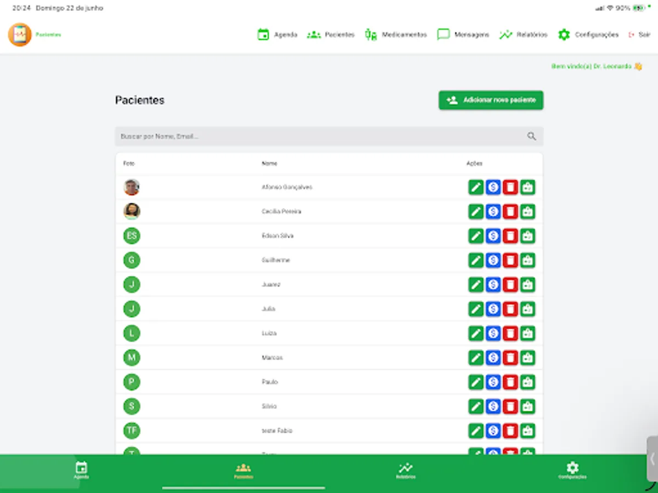Open Agenda in top navigation

coord(277,35)
